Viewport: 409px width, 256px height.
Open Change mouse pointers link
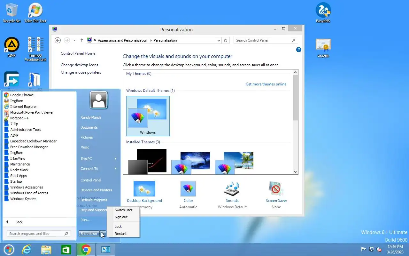pos(81,72)
